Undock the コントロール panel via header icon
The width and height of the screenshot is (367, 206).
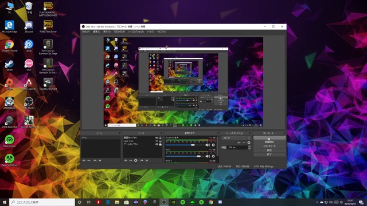284,133
